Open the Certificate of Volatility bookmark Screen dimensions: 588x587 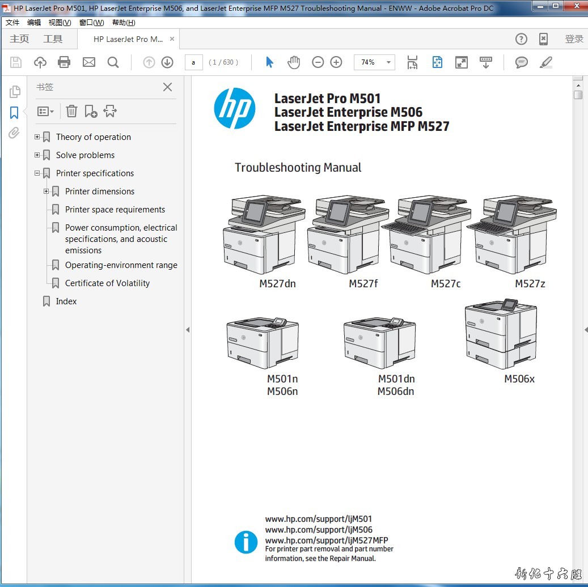[x=107, y=283]
